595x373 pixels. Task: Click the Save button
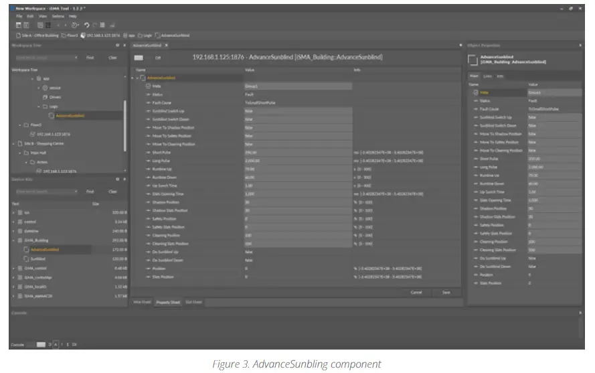(446, 292)
